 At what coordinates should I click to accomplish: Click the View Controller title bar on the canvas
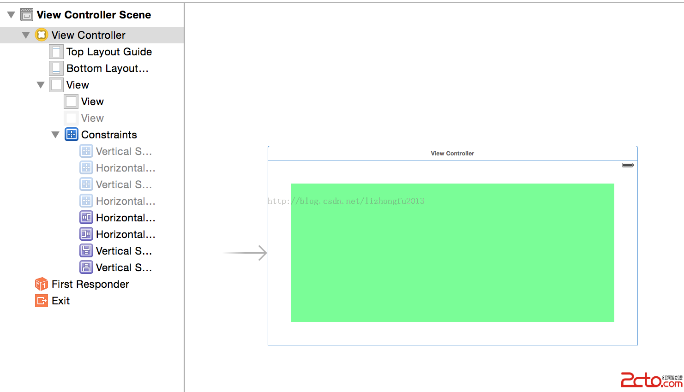coord(453,153)
